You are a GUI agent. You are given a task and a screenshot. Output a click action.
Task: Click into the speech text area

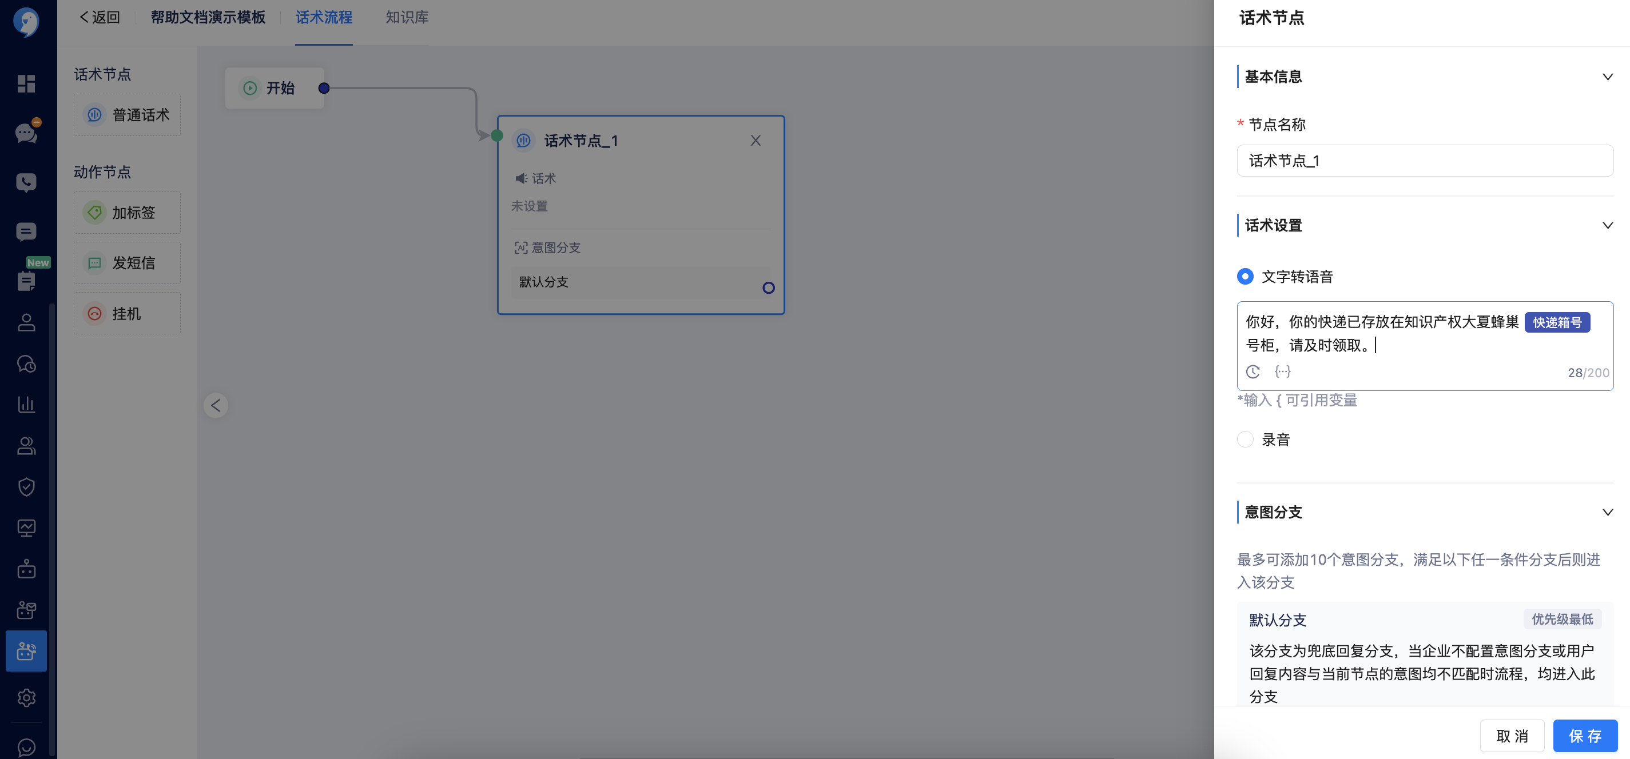click(1425, 345)
